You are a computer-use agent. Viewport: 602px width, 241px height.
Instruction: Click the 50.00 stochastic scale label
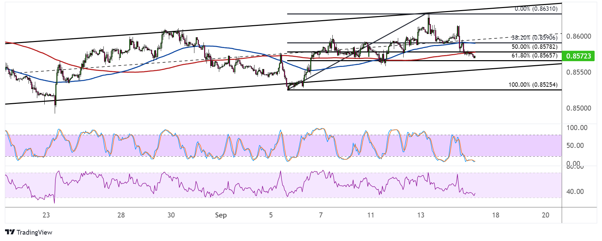pyautogui.click(x=575, y=146)
